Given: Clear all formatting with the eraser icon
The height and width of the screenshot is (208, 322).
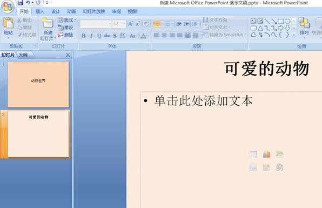Looking at the screenshot, I should tap(146, 24).
